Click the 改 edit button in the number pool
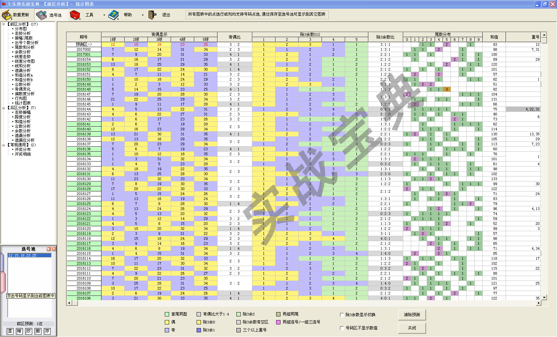 coord(29,331)
